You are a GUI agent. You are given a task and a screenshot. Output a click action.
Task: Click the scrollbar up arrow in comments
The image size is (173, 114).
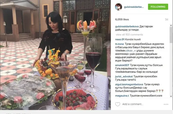(171, 25)
